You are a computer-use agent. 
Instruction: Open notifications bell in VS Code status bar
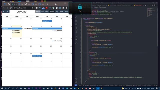156,85
